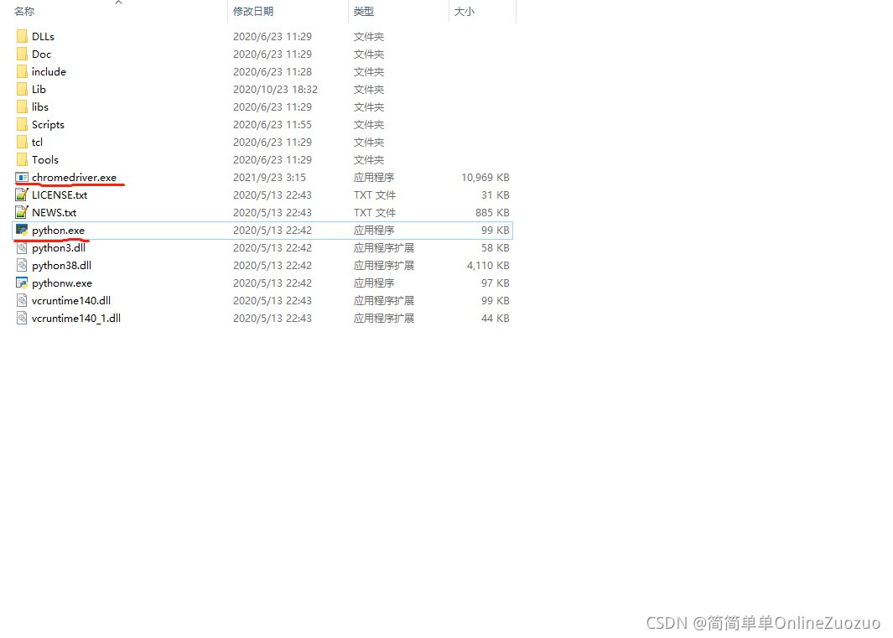This screenshot has width=893, height=638.
Task: Click 应用程序扩展 type of python38.dll
Action: (x=384, y=266)
